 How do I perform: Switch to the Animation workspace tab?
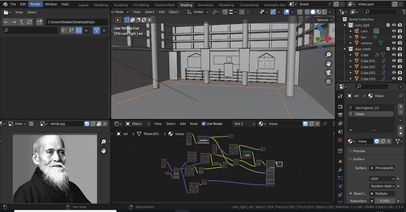point(205,5)
